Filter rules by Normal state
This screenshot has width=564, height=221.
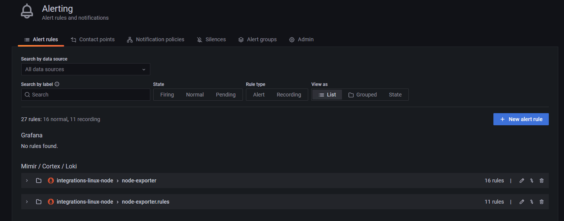[x=195, y=95]
